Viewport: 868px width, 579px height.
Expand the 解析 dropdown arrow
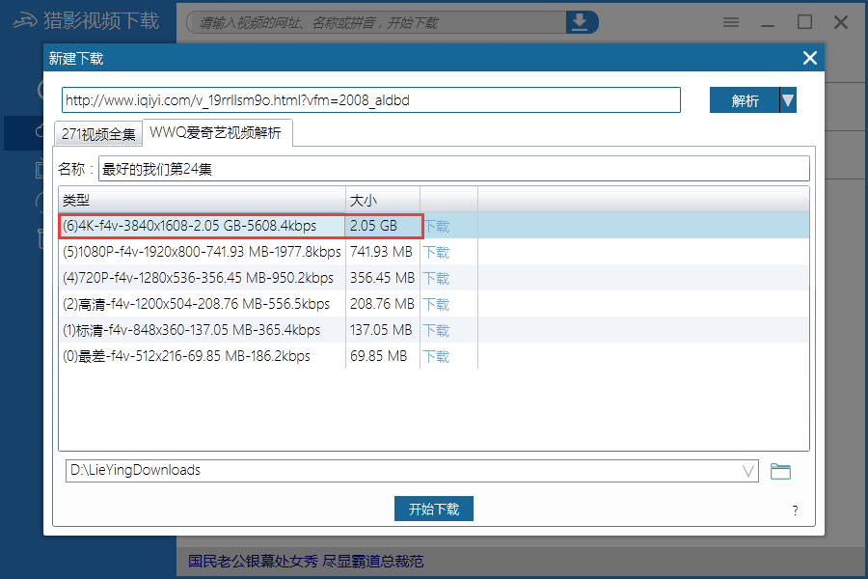pyautogui.click(x=788, y=100)
